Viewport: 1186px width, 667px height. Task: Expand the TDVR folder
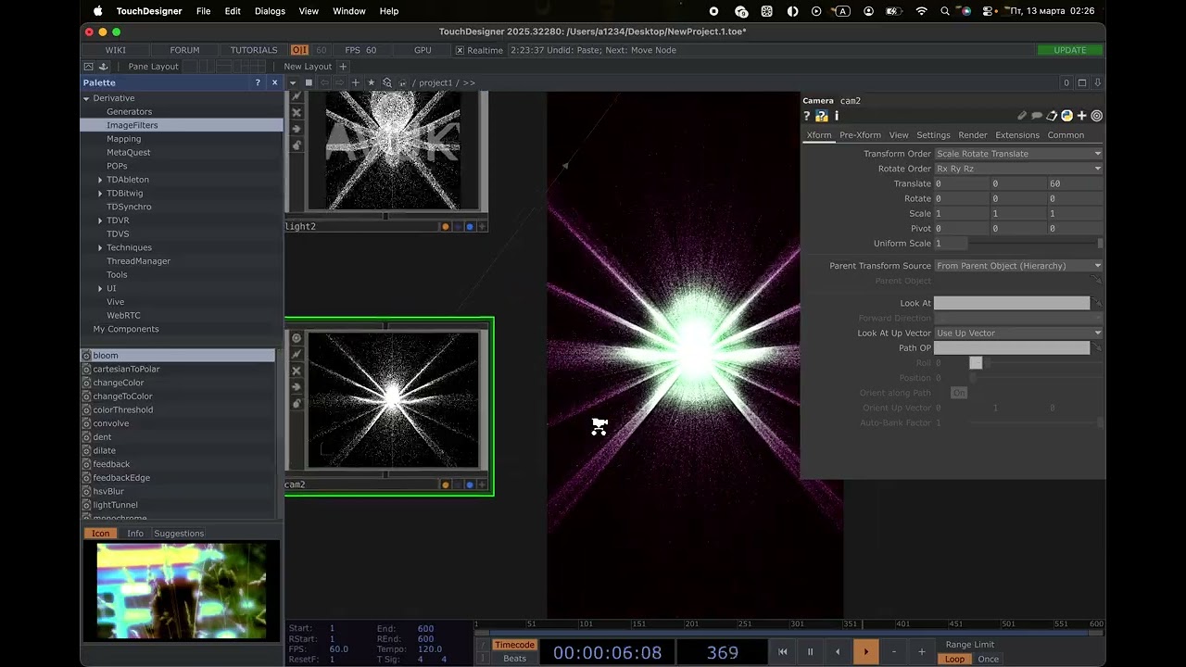coord(100,220)
